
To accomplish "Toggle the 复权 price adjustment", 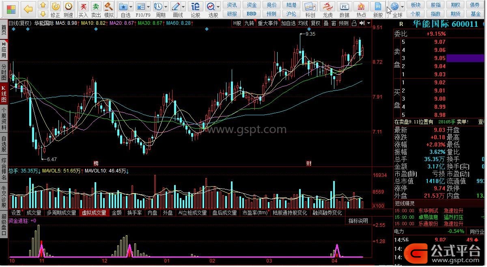I will click(315, 24).
